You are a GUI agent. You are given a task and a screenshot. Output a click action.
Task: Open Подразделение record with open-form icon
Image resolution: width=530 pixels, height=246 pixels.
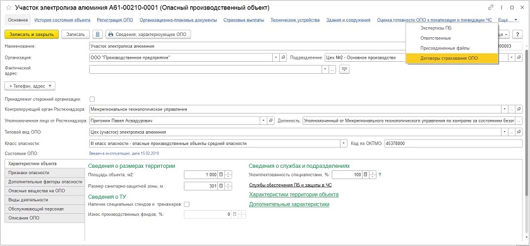[520, 57]
